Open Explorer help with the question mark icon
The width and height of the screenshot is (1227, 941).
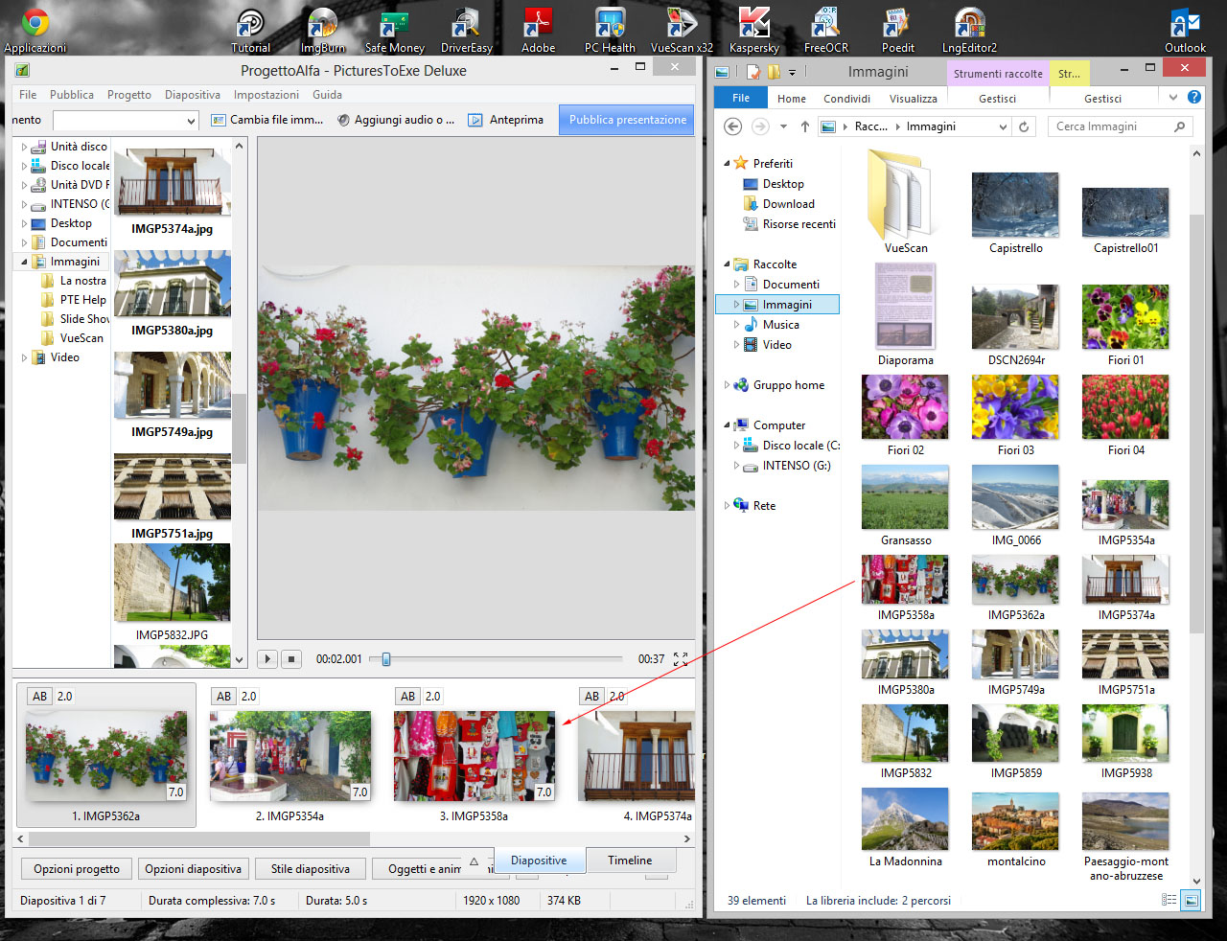coord(1194,97)
